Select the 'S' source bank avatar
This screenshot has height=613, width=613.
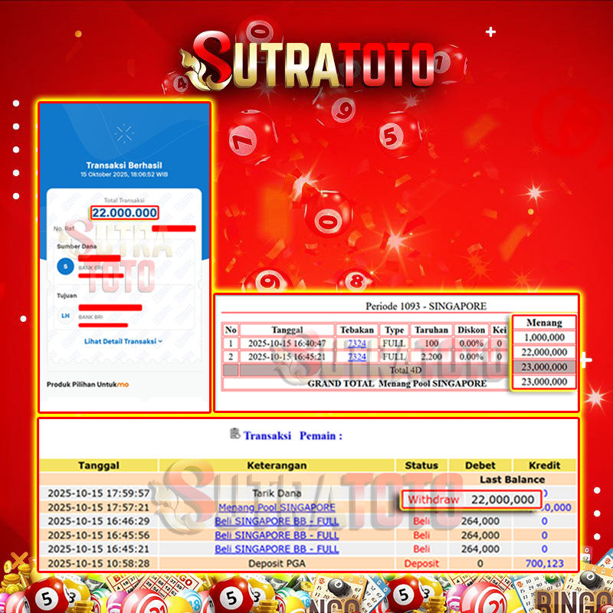point(66,266)
